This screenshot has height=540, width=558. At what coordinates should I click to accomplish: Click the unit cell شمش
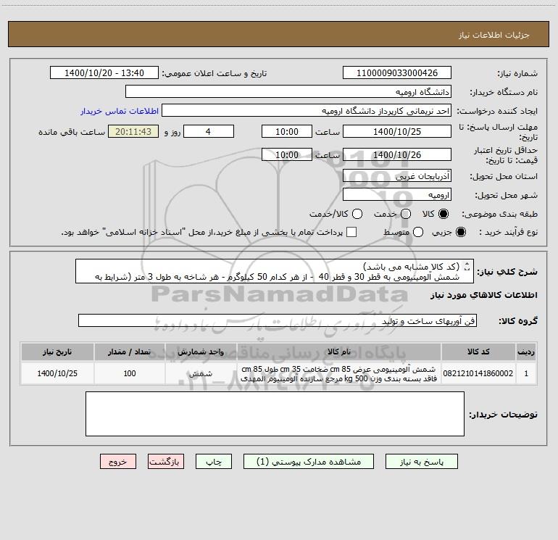[x=201, y=373]
